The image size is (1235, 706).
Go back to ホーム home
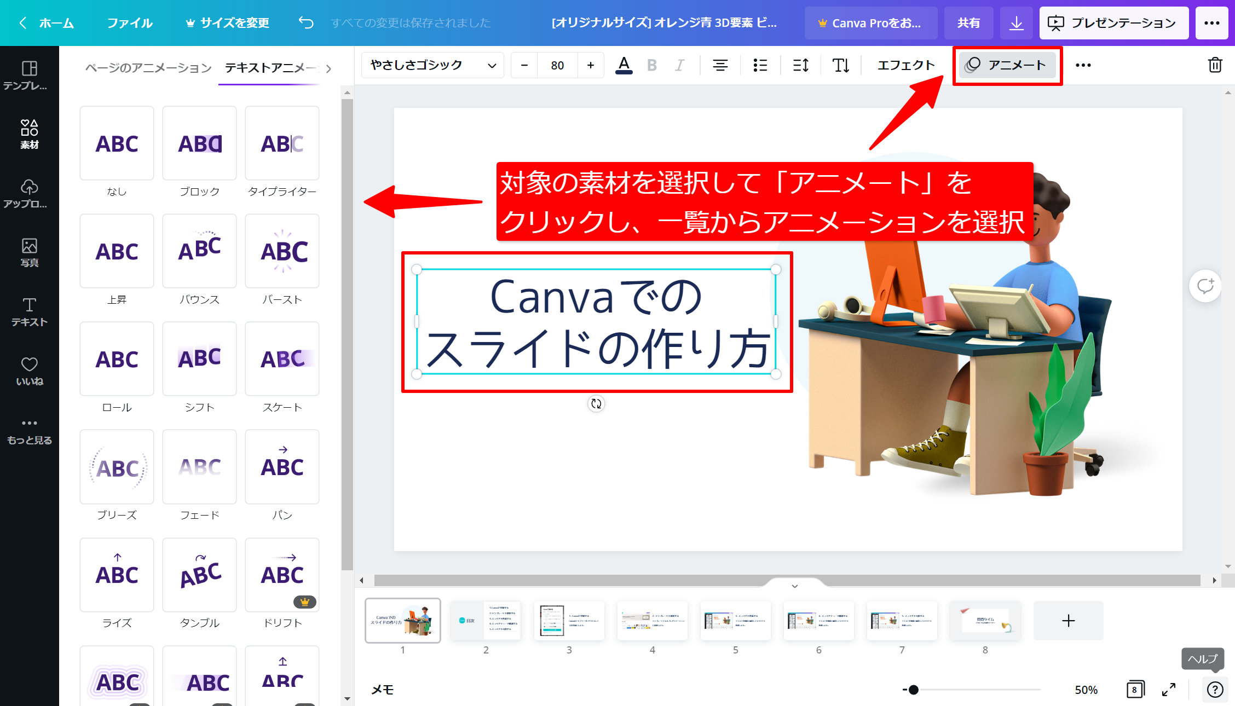(x=48, y=23)
